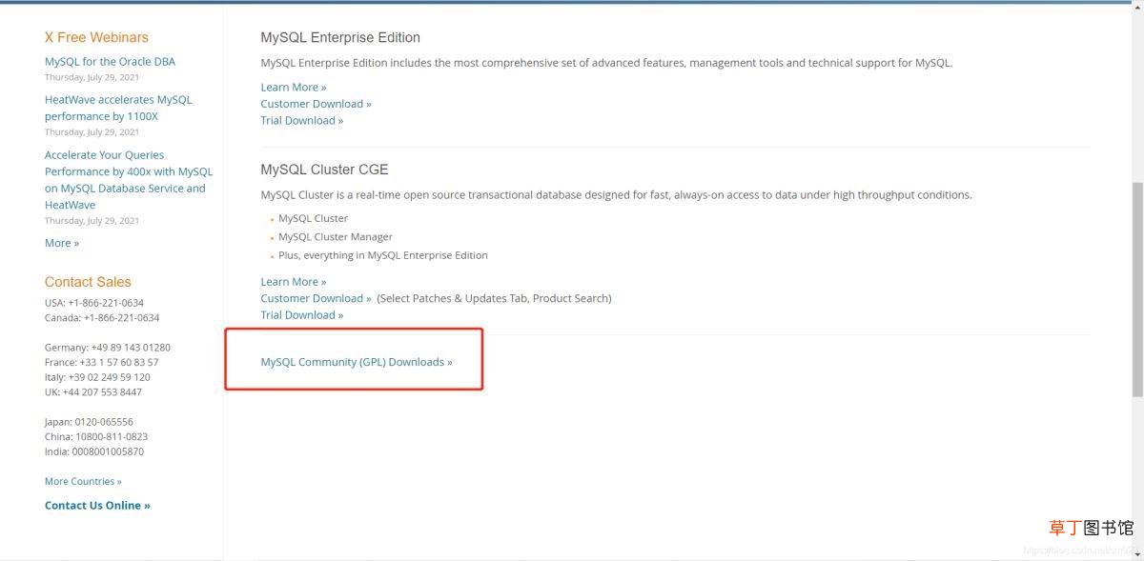Click Contact Us Online » link
Screen dimensions: 1144x561
click(97, 506)
